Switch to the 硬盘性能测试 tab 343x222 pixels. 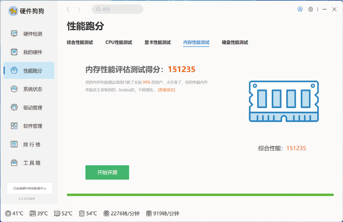point(234,42)
